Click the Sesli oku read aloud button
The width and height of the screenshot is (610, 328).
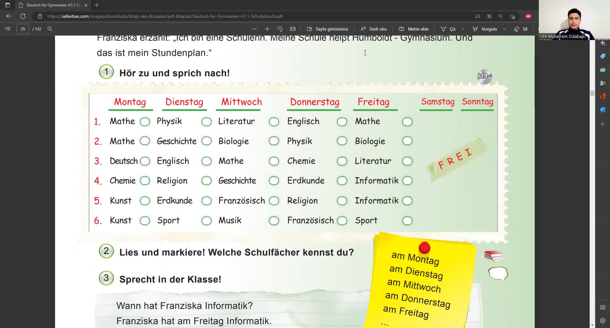[374, 29]
